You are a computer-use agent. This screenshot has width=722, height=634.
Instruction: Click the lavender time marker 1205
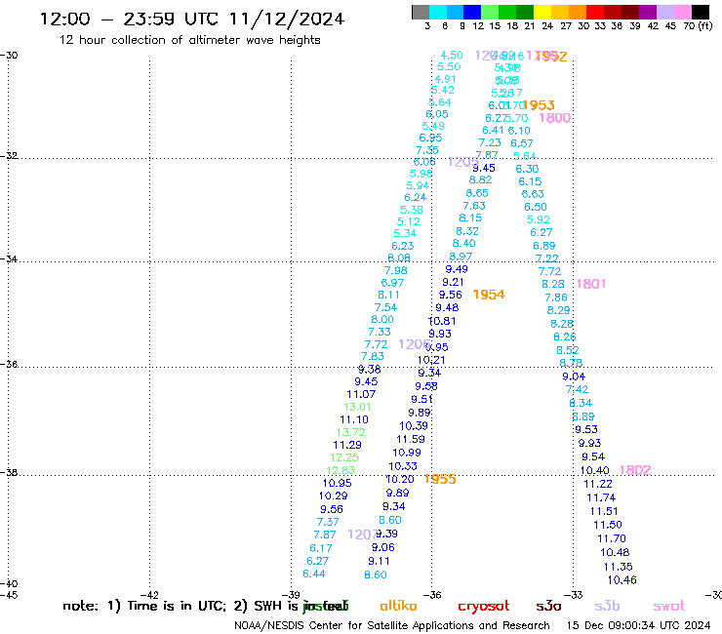pyautogui.click(x=462, y=162)
